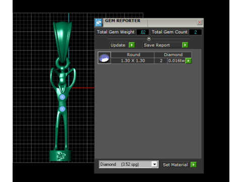Click the Total Gem Weight label
The width and height of the screenshot is (242, 182).
116,32
